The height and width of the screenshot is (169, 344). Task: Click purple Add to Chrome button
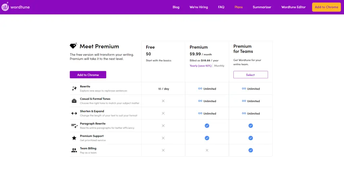[x=88, y=75]
